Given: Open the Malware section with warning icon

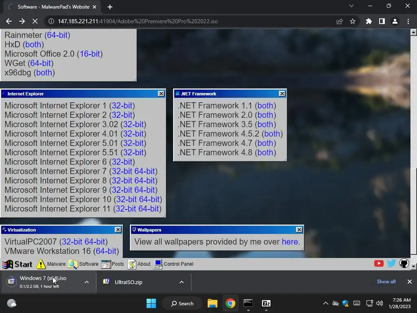Looking at the screenshot, I should click(51, 264).
